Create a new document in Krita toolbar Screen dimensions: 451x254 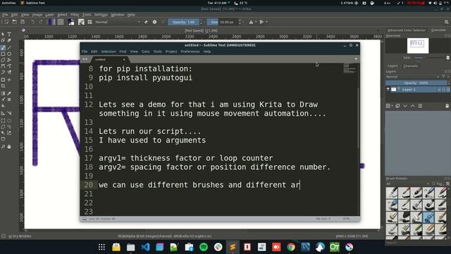pos(6,22)
